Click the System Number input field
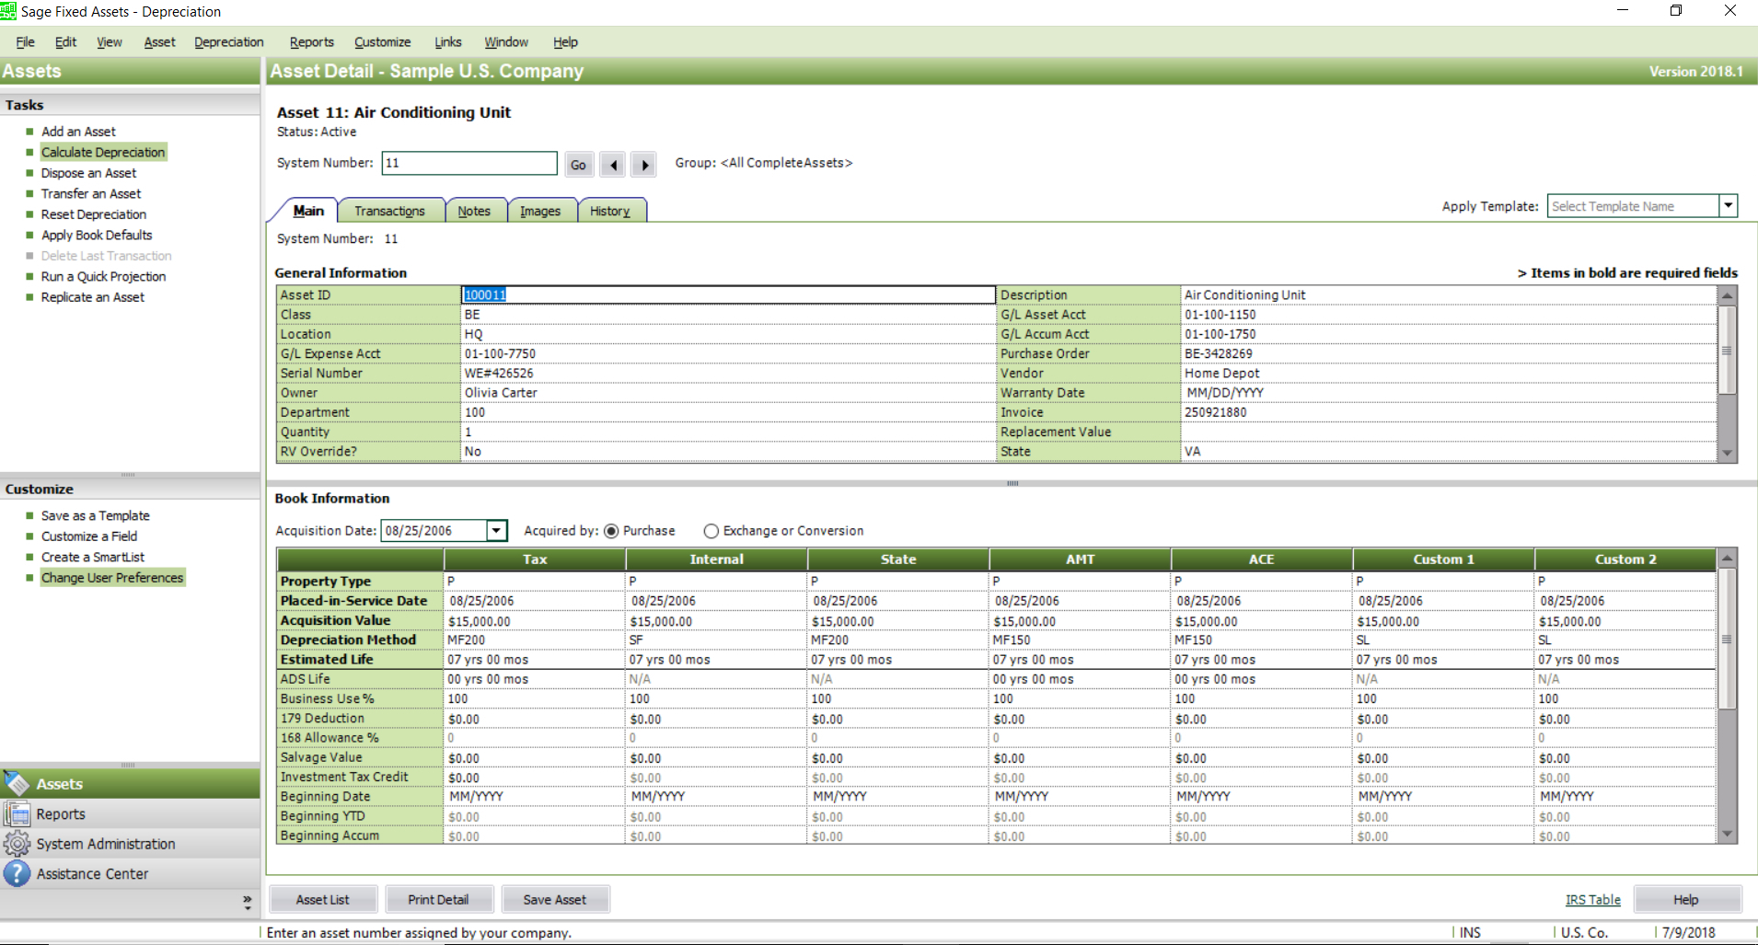Screen dimensions: 1758x945 tap(469, 163)
